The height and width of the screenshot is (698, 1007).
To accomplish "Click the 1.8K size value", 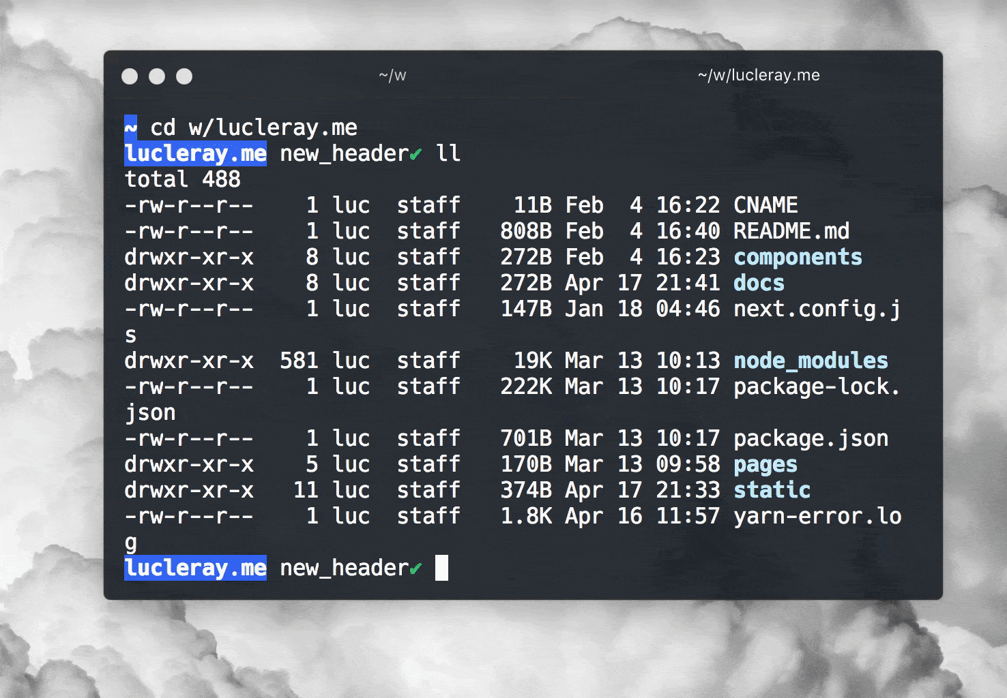I will point(526,516).
